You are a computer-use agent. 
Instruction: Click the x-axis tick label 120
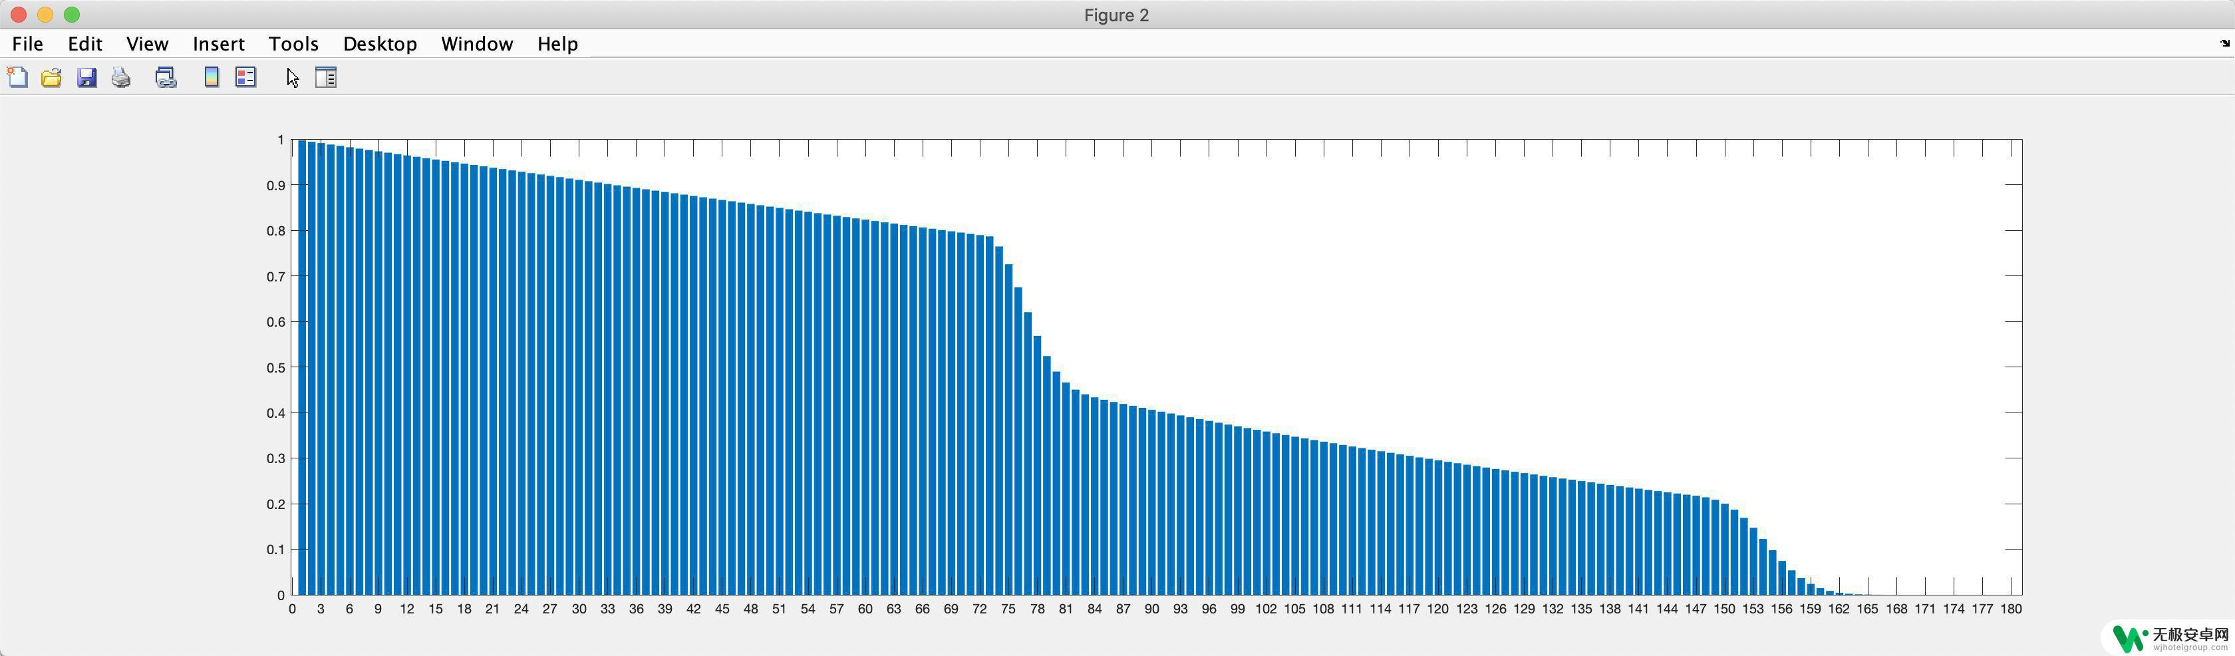[x=1437, y=609]
